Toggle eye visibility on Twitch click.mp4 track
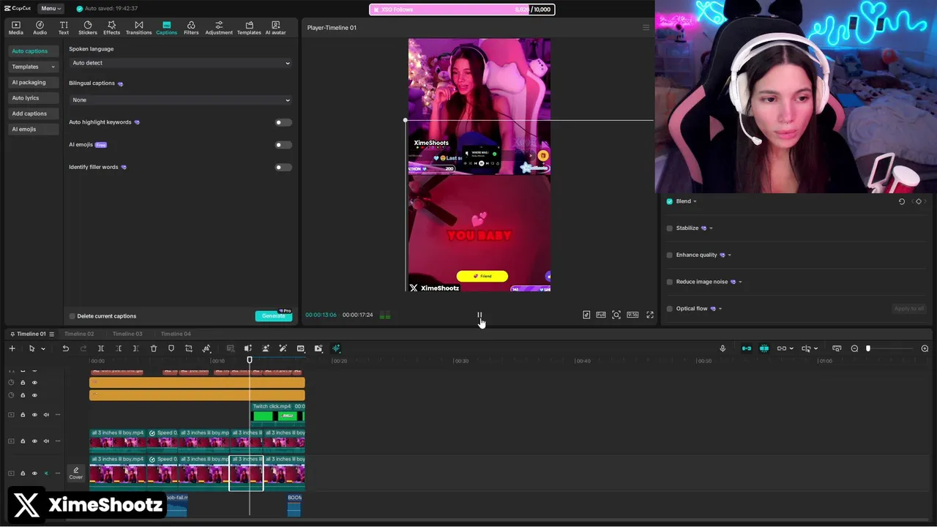The image size is (937, 527). pyautogui.click(x=34, y=415)
